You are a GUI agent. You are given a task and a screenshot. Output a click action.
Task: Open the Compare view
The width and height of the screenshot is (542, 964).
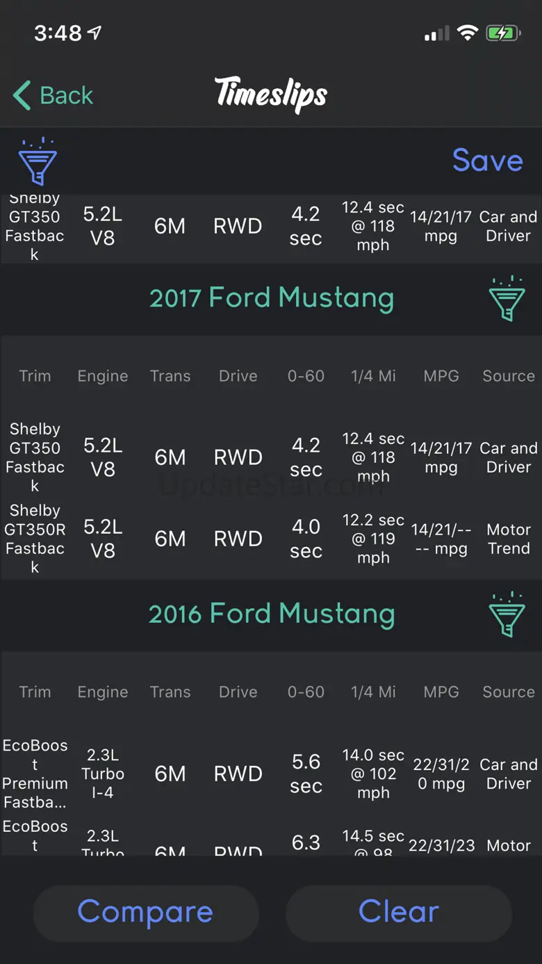pyautogui.click(x=146, y=913)
